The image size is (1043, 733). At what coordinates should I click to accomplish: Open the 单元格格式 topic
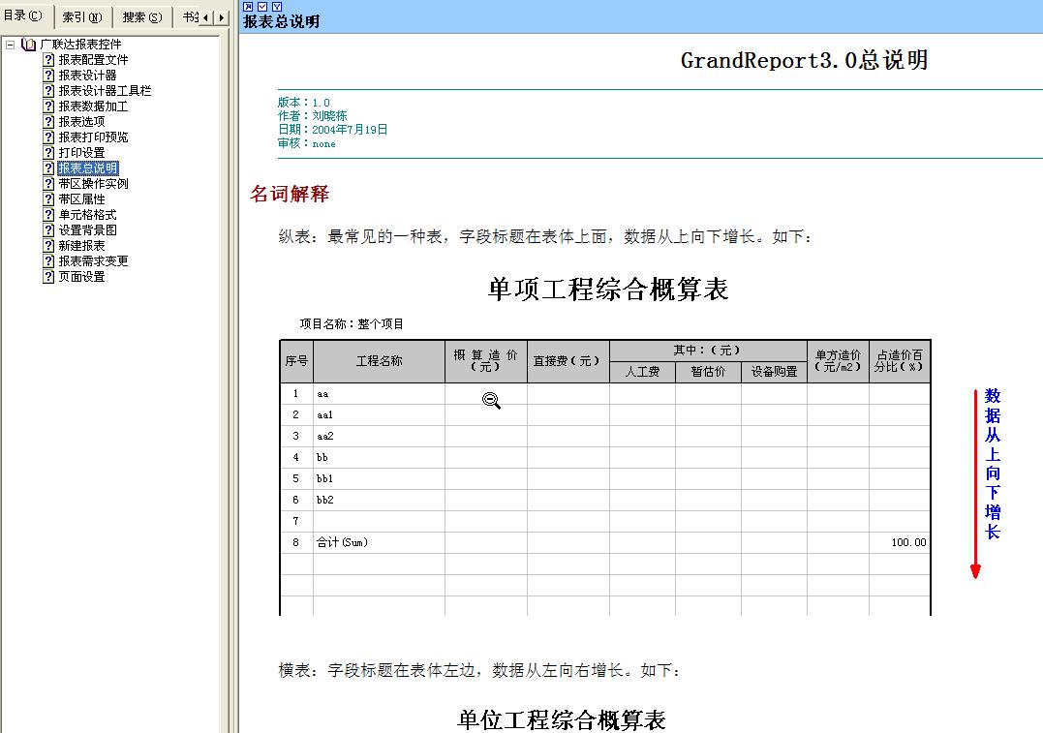[x=87, y=215]
